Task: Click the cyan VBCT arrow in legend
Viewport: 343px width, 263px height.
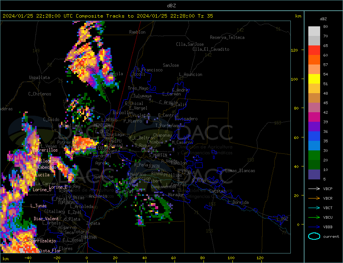Action: 314,208
